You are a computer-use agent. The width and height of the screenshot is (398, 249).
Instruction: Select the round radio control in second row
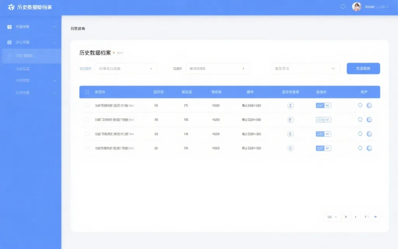tap(360, 119)
